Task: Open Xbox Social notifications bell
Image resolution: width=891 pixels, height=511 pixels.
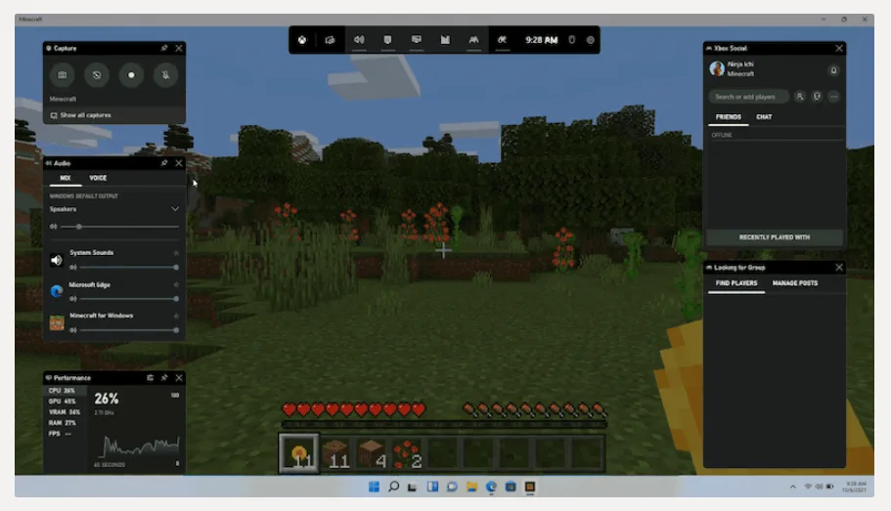Action: [x=833, y=70]
